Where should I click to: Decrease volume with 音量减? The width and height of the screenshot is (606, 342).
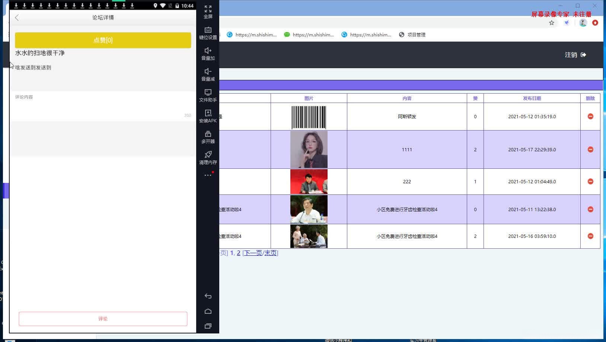coord(208,74)
